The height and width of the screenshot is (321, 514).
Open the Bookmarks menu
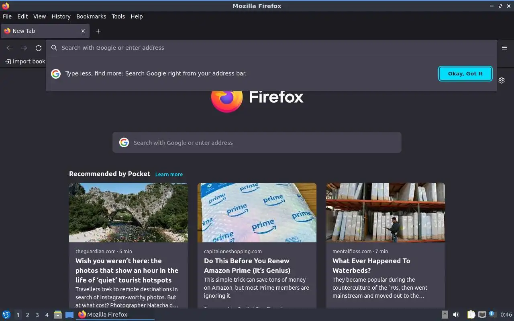click(91, 16)
